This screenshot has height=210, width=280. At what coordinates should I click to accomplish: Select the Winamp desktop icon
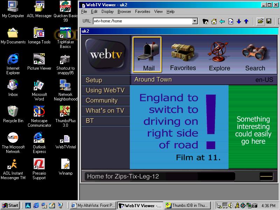65,167
